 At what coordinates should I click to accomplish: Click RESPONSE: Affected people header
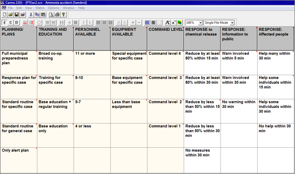[x=275, y=39]
